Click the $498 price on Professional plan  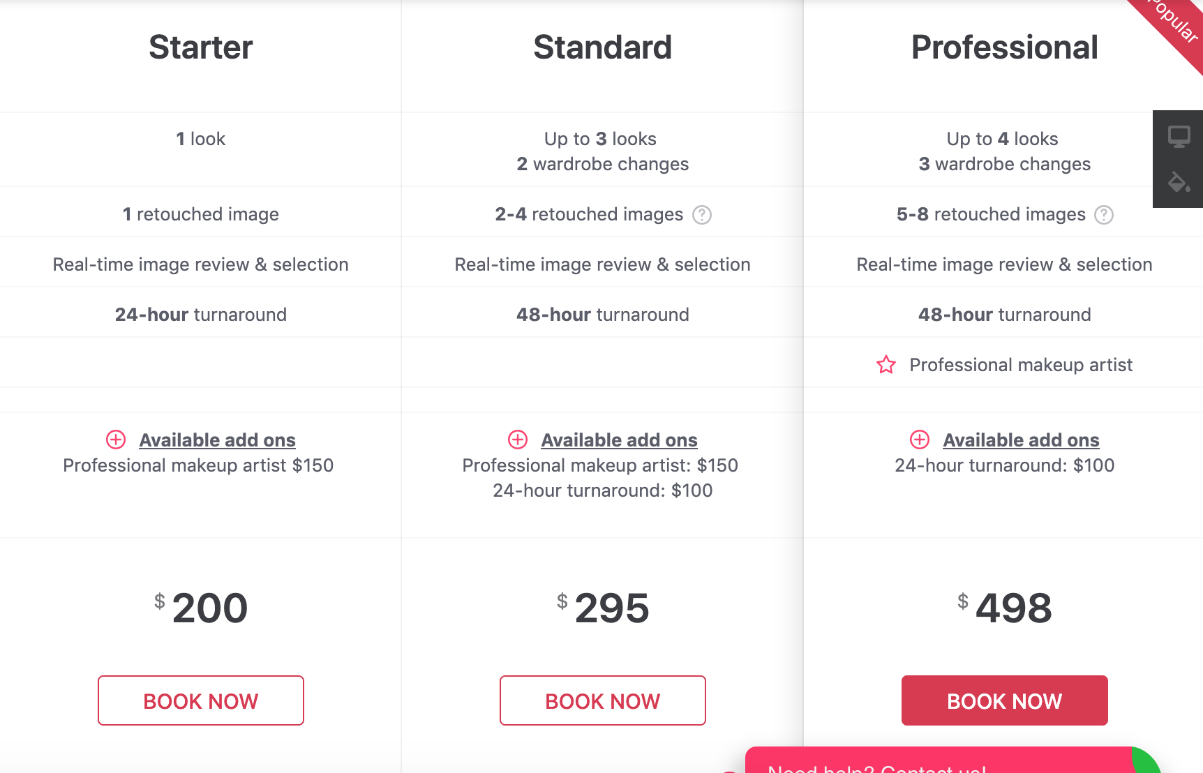point(1005,608)
